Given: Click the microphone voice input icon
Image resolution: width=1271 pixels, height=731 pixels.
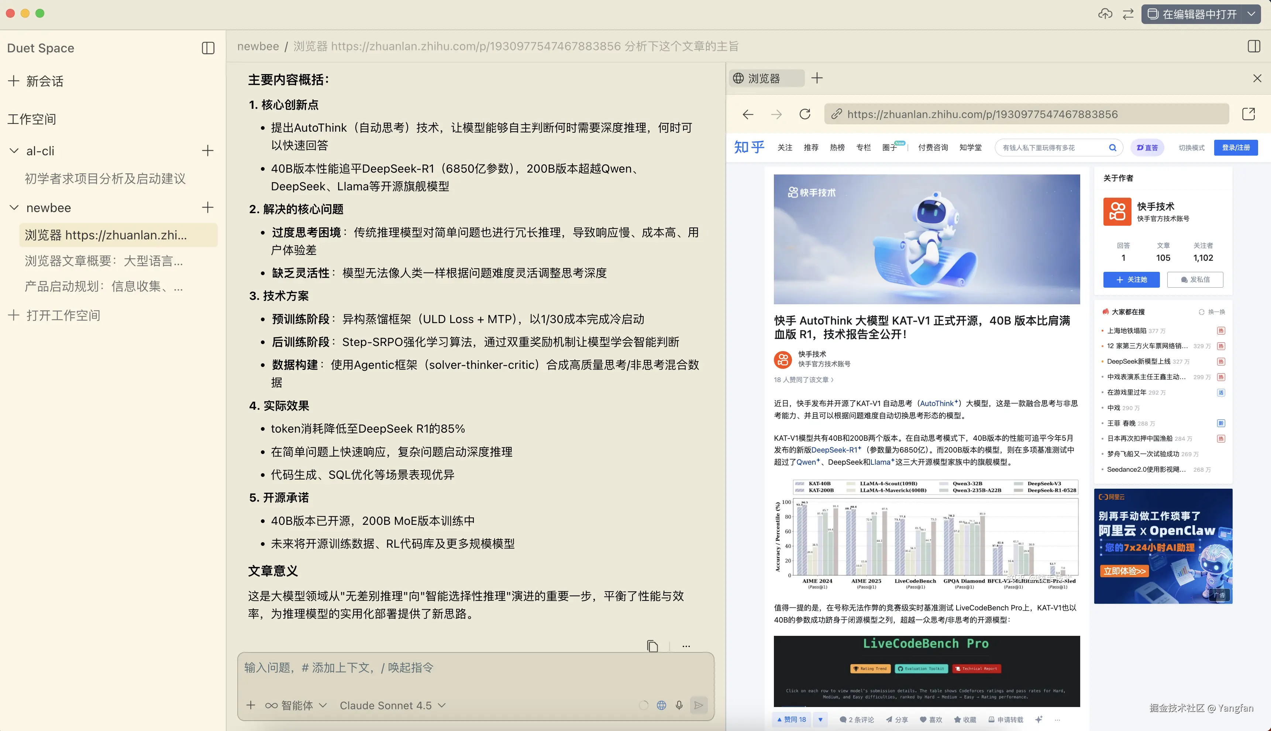Looking at the screenshot, I should click(679, 706).
